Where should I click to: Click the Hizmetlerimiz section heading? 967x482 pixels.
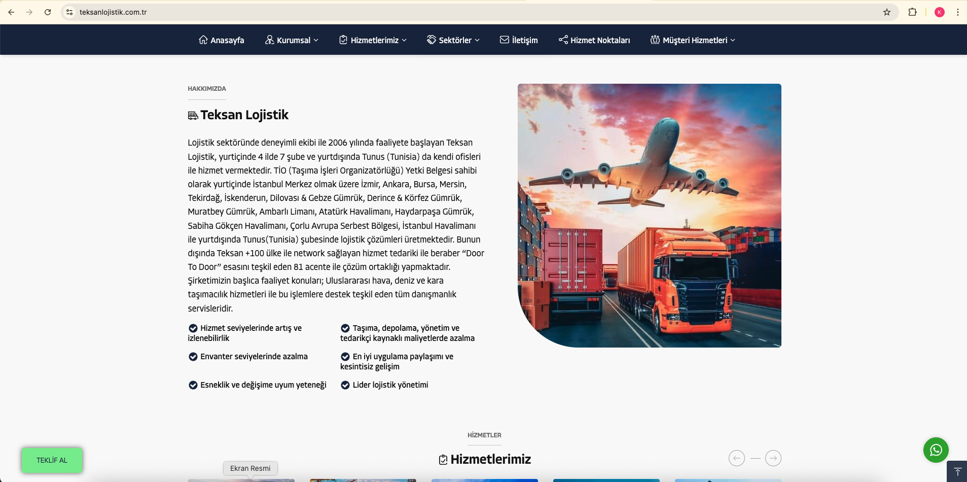tap(491, 459)
